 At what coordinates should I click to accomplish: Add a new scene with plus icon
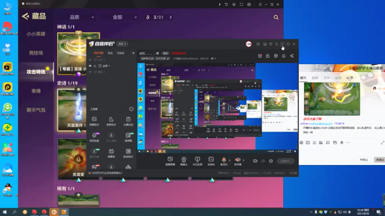point(133,53)
